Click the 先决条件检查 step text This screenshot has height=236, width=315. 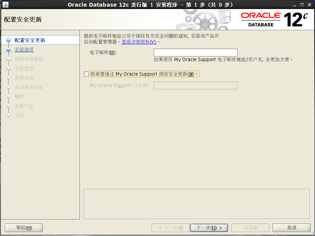click(29, 87)
